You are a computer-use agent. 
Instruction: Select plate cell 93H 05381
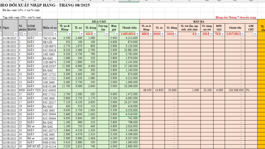[50, 142]
